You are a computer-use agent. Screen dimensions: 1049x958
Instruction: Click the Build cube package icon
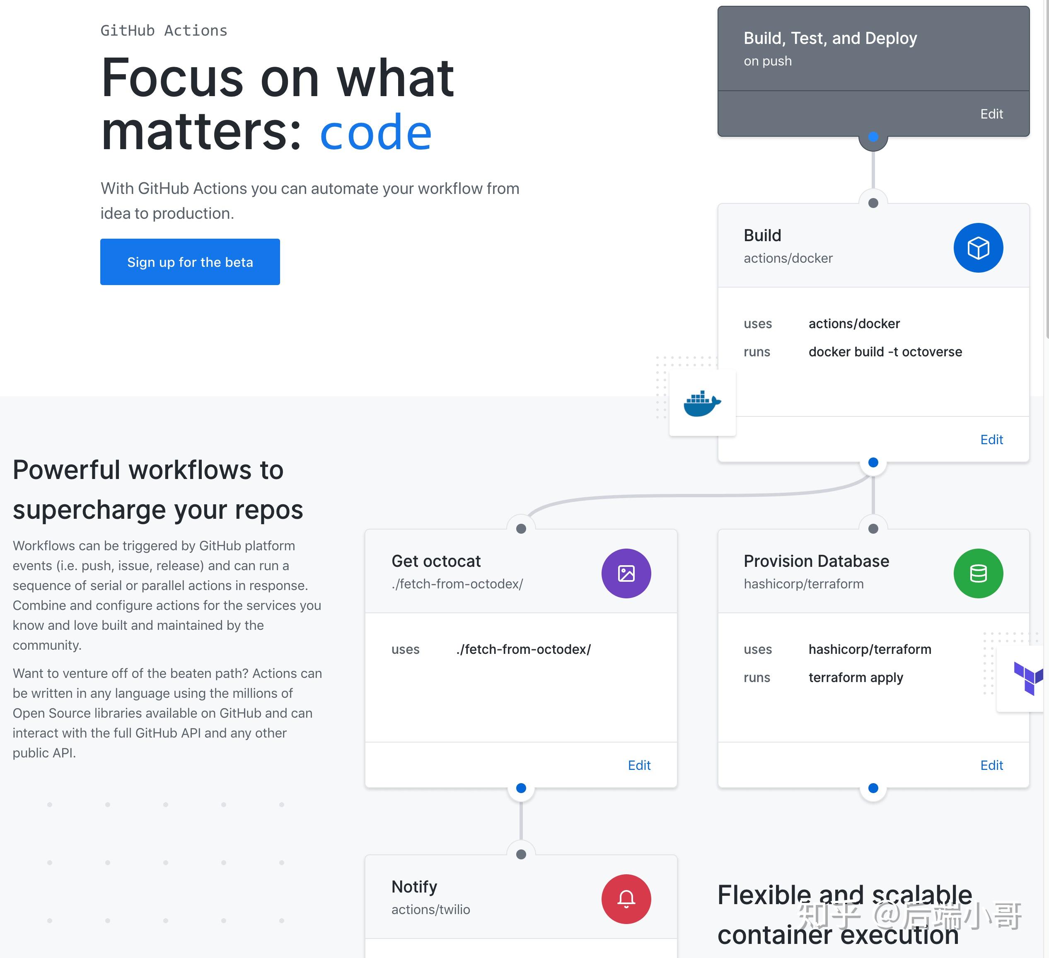click(979, 247)
